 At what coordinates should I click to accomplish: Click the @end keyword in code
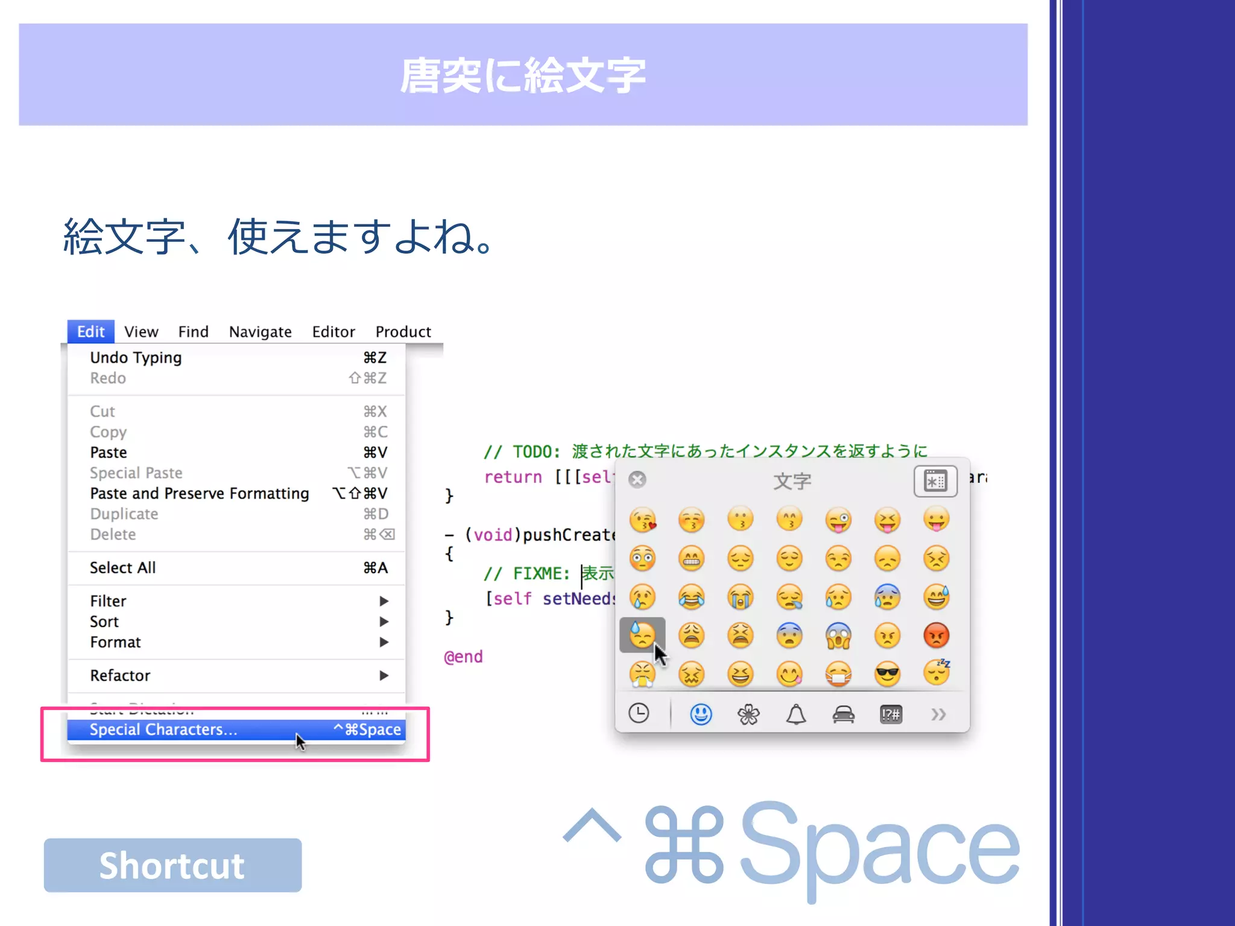pyautogui.click(x=463, y=657)
